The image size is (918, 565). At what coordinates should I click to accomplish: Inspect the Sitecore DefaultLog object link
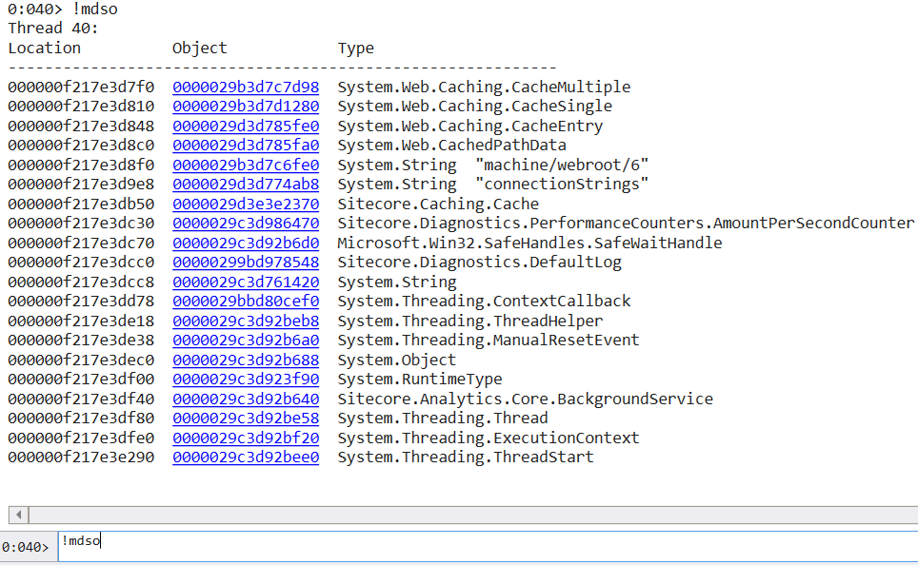[246, 262]
